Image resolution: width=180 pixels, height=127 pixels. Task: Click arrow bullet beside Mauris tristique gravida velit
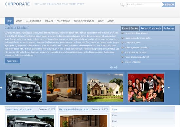coord(122,57)
